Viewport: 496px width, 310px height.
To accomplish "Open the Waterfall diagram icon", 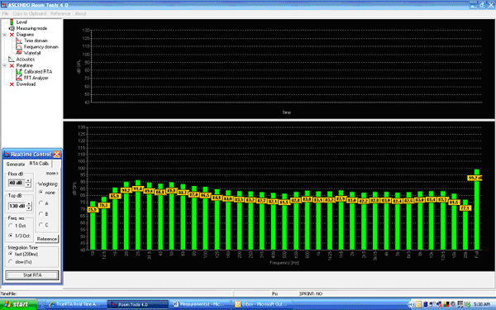I will [19, 53].
